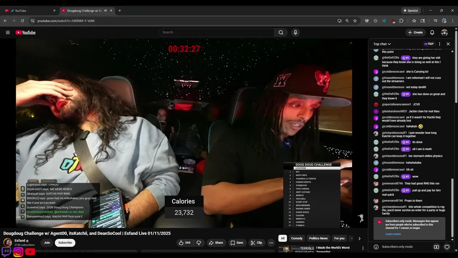Share this video
Viewport: 458px width, 258px height.
click(x=216, y=243)
